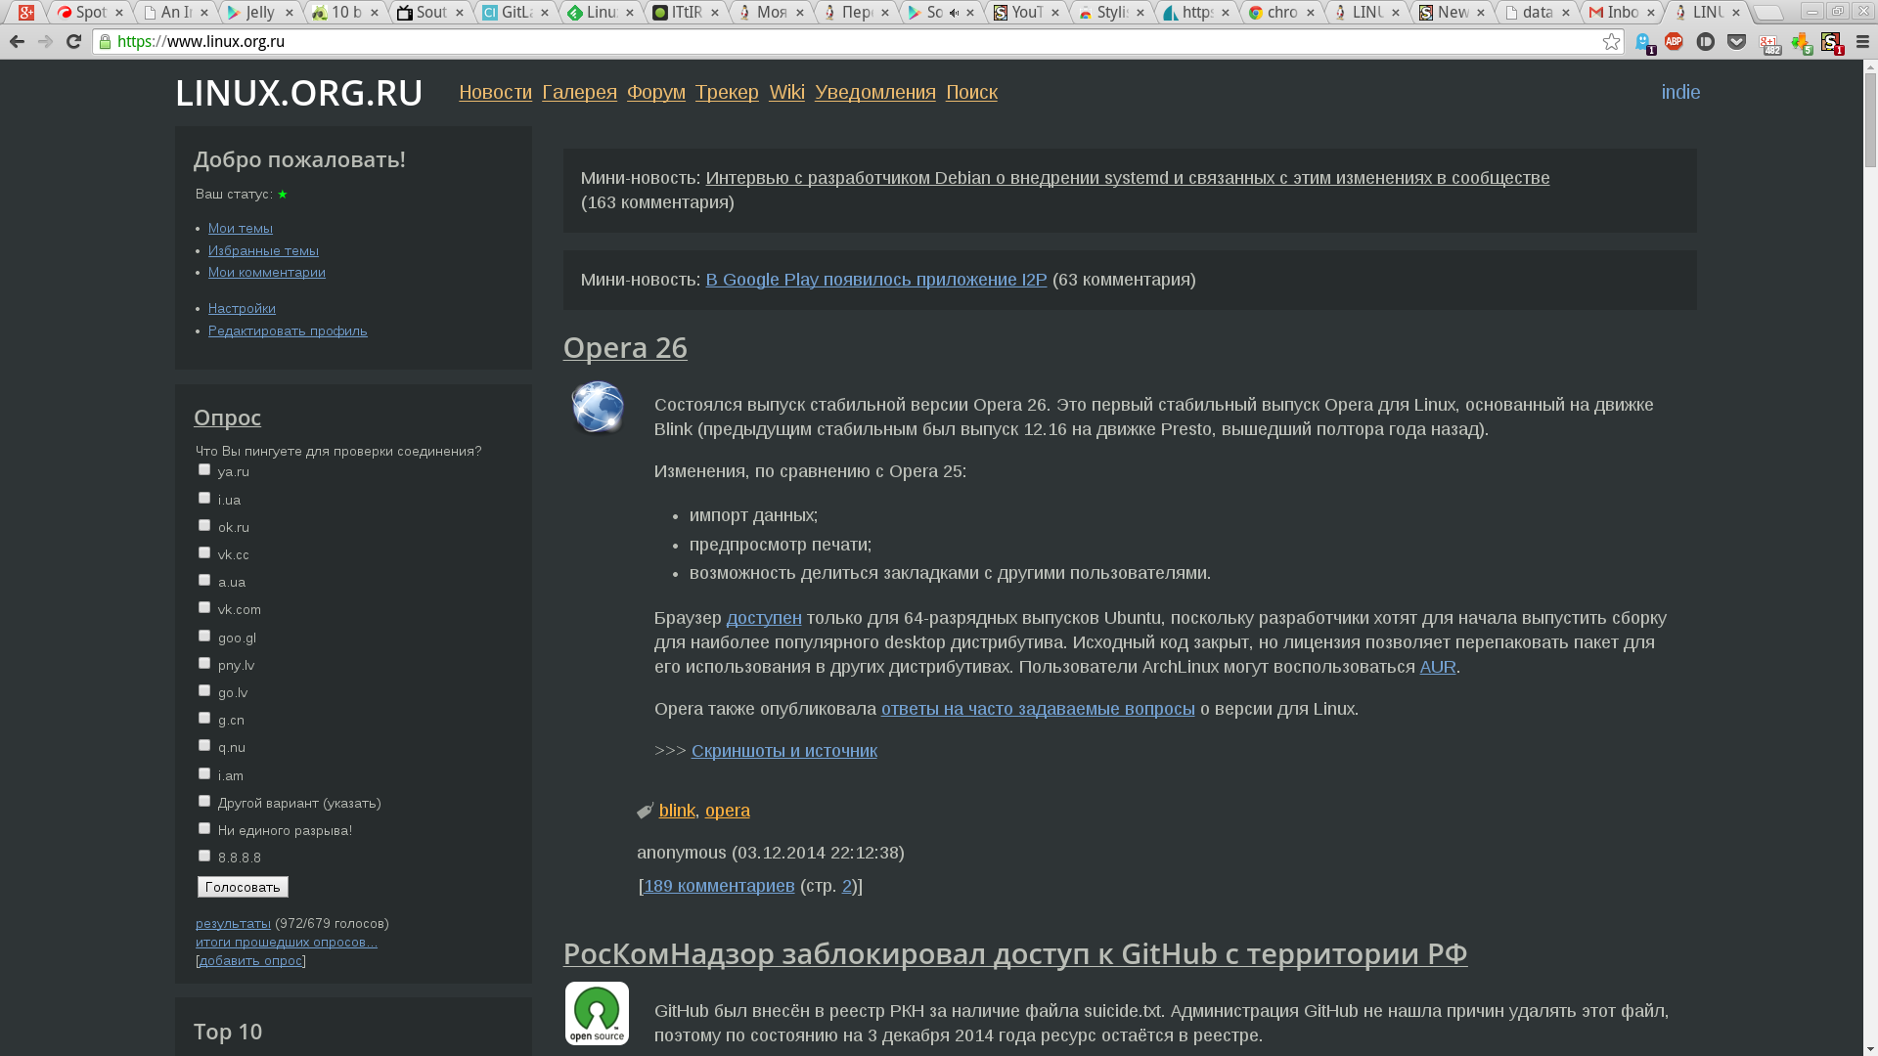The width and height of the screenshot is (1878, 1056).
Task: Click the round I extension icon
Action: click(1705, 42)
